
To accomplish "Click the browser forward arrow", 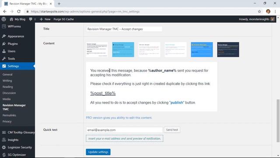I will 12,11.
